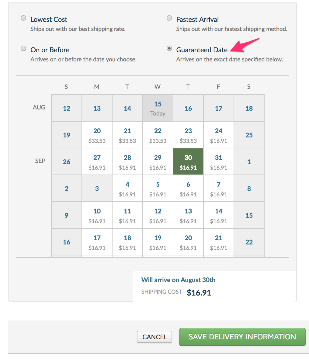
Task: Click the Cancel button
Action: [x=154, y=337]
